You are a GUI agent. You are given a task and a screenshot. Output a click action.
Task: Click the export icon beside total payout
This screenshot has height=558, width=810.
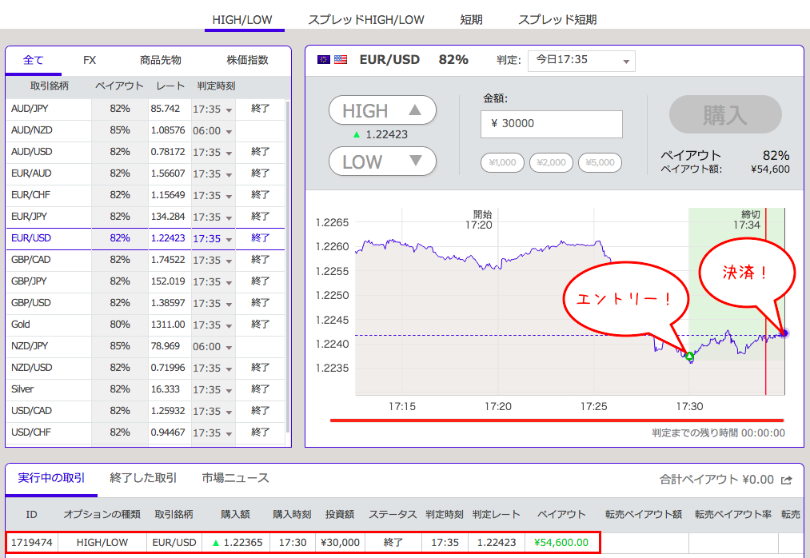(x=787, y=480)
